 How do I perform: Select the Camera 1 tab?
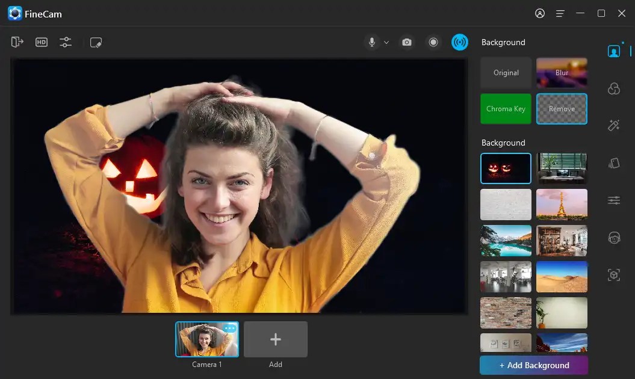(206, 340)
